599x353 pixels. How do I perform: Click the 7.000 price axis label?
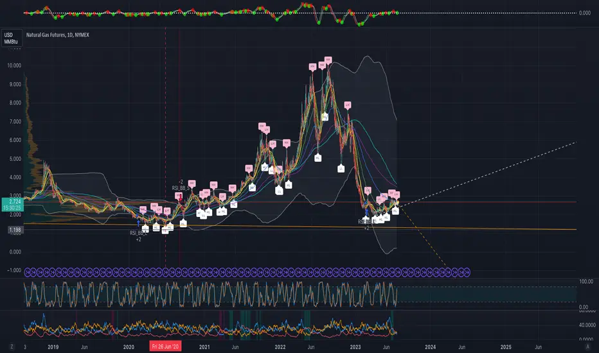point(15,121)
